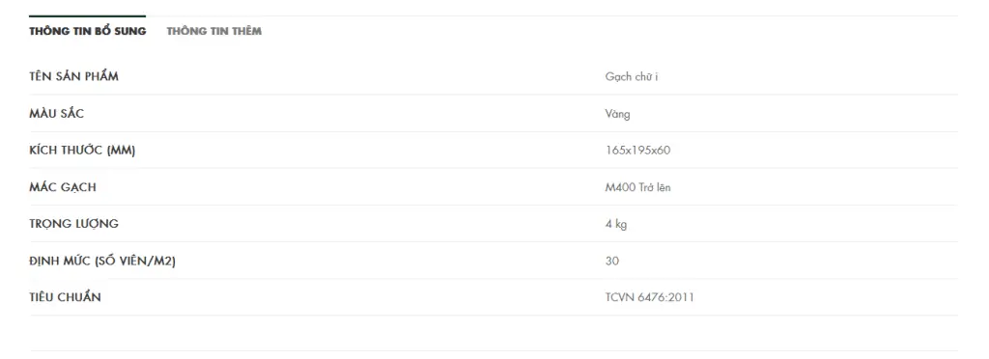This screenshot has height=359, width=989.
Task: Click the MÀU SẮC row label
Action: click(x=56, y=113)
